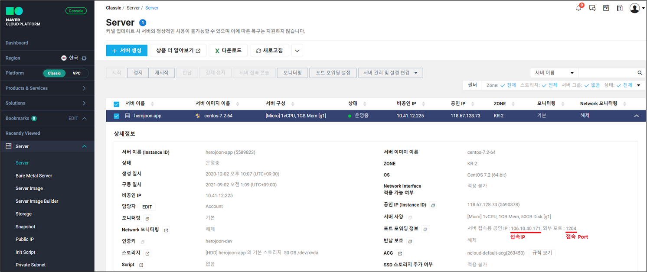
Task: Open the notifications bell icon
Action: 578,8
